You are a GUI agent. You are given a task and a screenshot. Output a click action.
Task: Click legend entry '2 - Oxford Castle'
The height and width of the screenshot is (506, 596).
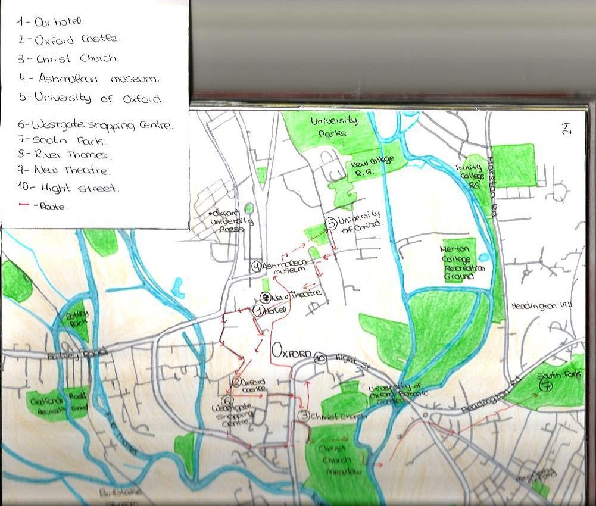point(68,39)
